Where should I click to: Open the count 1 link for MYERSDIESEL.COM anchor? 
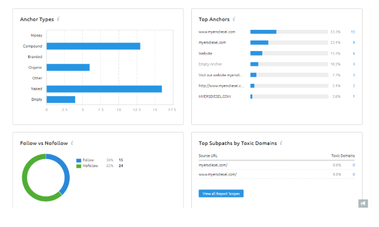(354, 96)
